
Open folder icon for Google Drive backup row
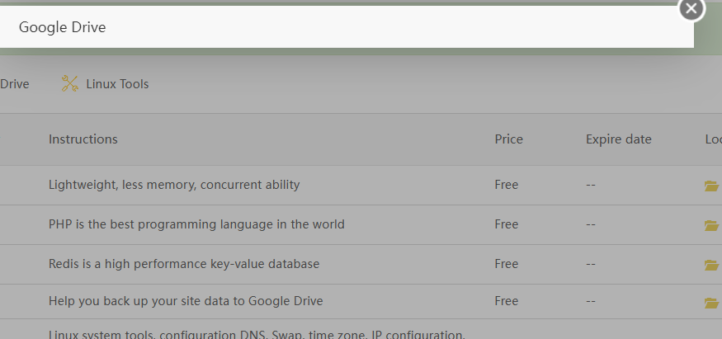click(711, 303)
